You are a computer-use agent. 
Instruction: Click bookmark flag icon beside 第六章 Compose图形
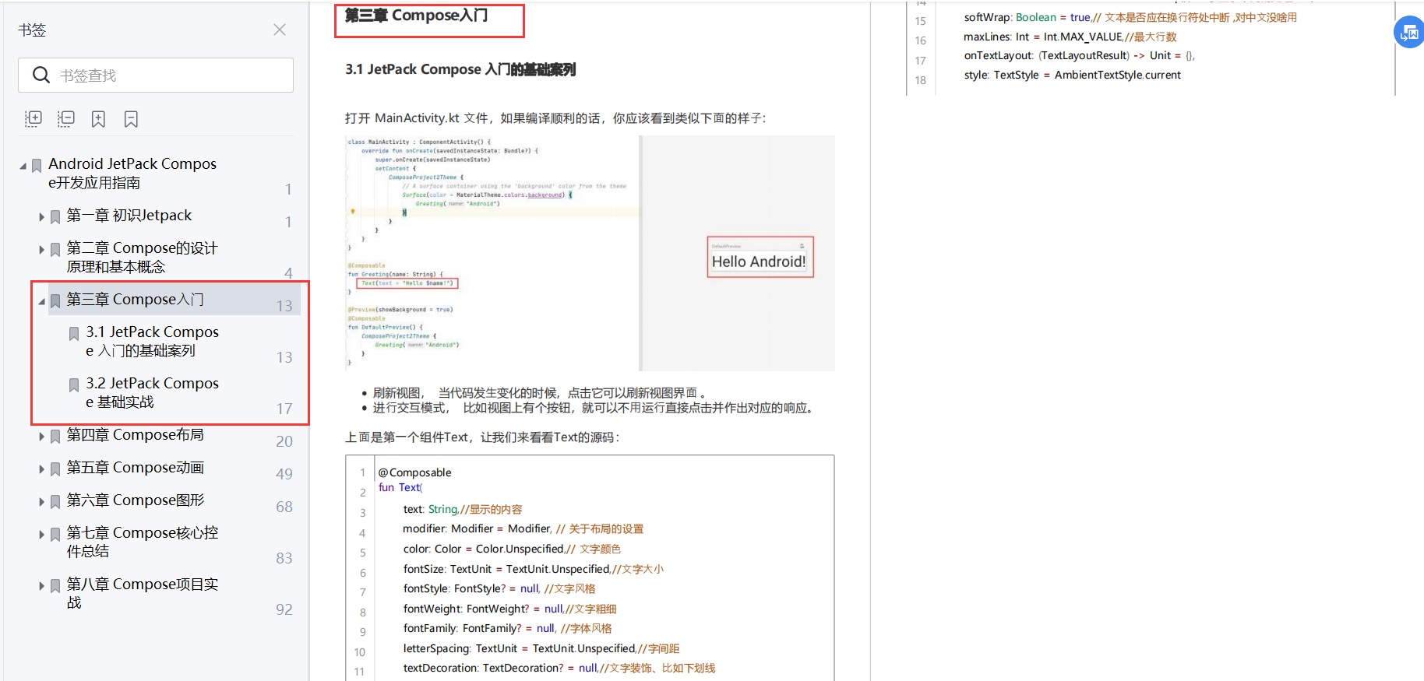coord(55,502)
